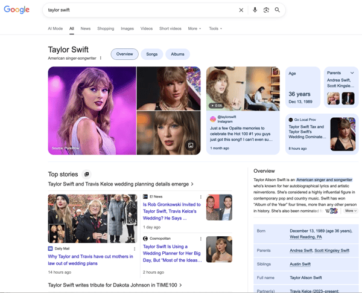The width and height of the screenshot is (362, 293).
Task: Switch to AI Mode tab
Action: [x=55, y=28]
